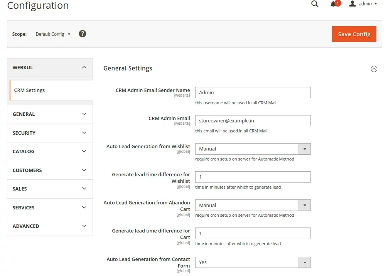Select the CRM Settings sidebar entry

pyautogui.click(x=29, y=90)
